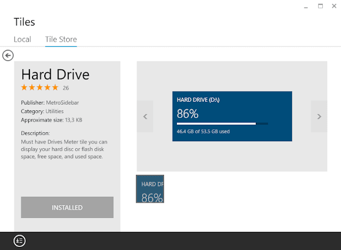Click the 13,3 KB size value
The height and width of the screenshot is (250, 341).
point(74,120)
